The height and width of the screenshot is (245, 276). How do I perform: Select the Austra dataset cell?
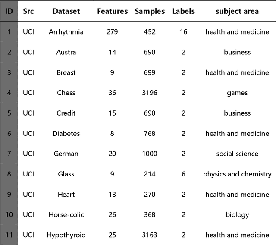pyautogui.click(x=66, y=52)
